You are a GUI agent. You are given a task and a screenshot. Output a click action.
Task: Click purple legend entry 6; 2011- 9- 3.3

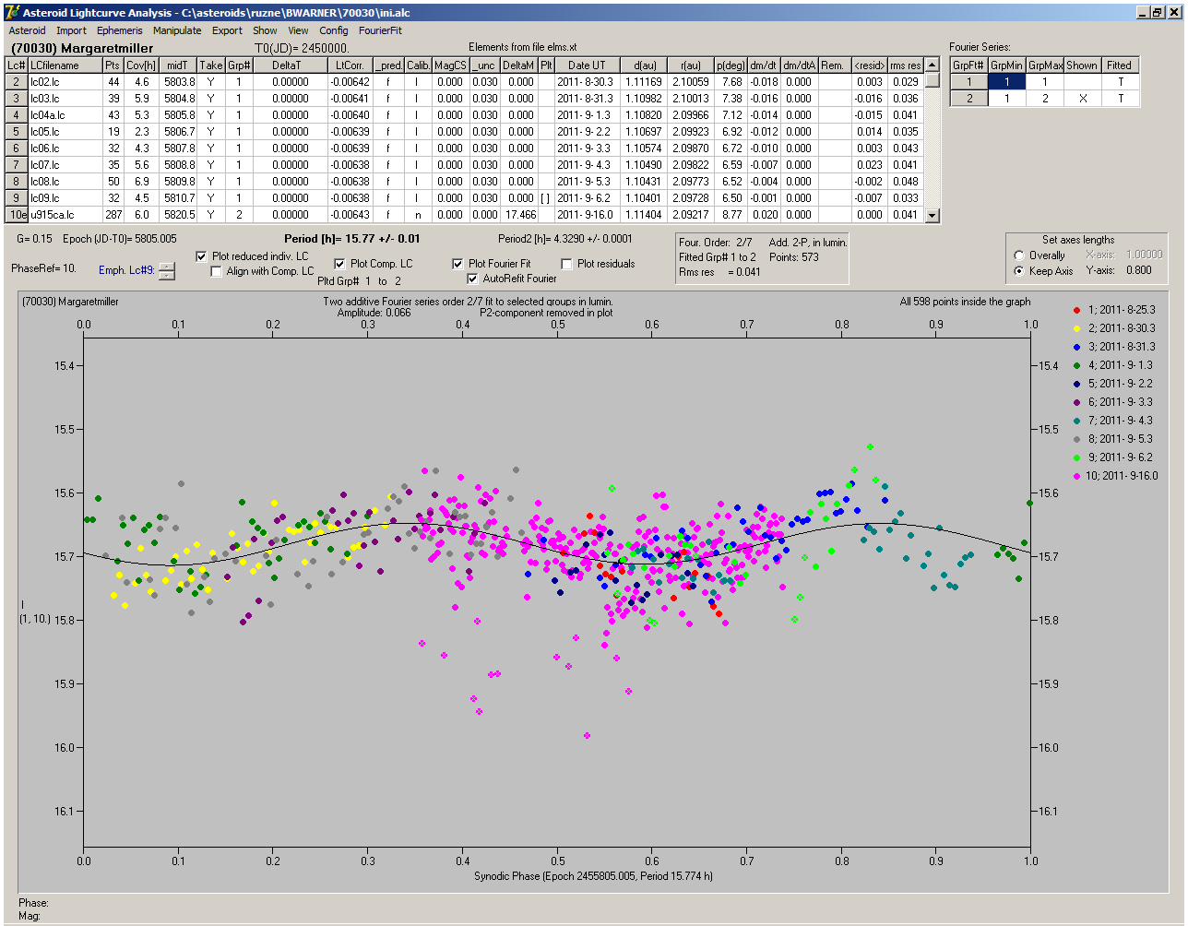1114,402
